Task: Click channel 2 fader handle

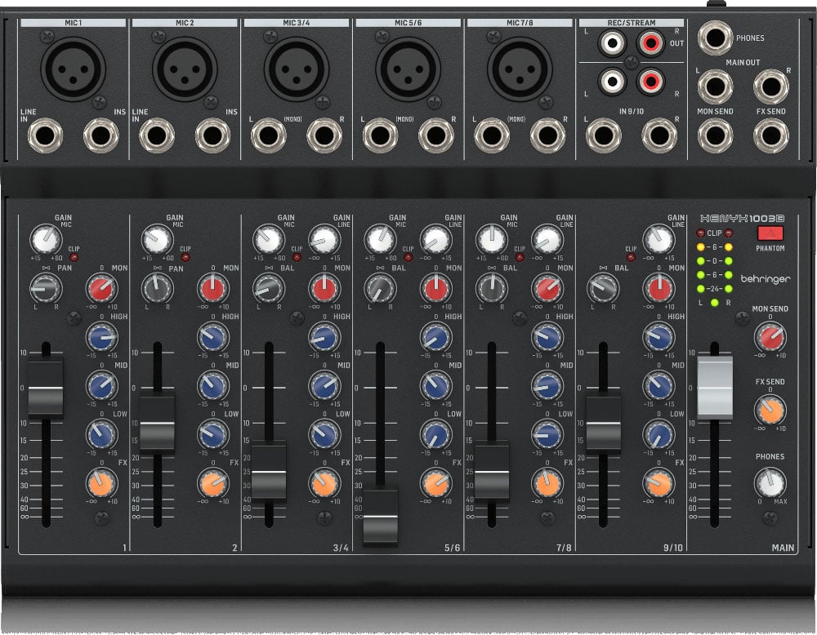Action: tap(157, 423)
